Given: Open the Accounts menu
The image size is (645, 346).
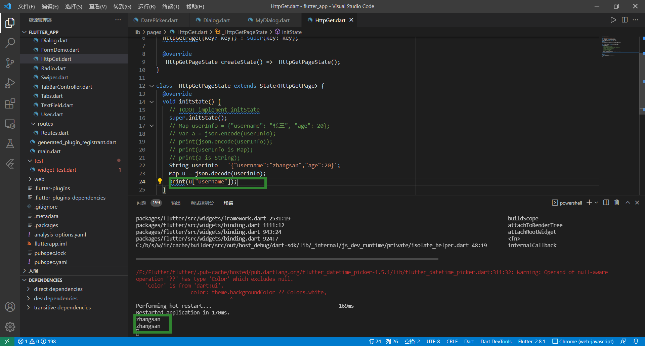Looking at the screenshot, I should (x=10, y=306).
